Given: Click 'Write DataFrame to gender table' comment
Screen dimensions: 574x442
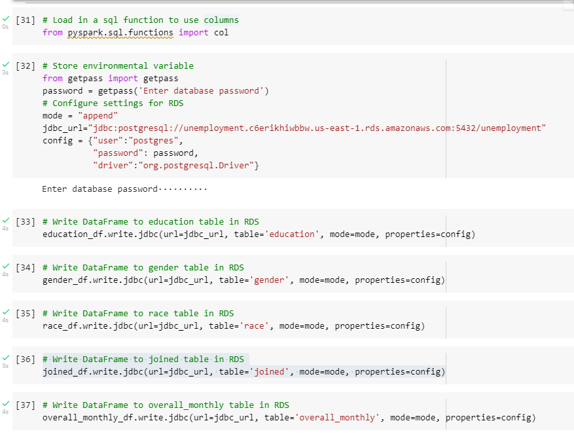Looking at the screenshot, I should (x=143, y=268).
